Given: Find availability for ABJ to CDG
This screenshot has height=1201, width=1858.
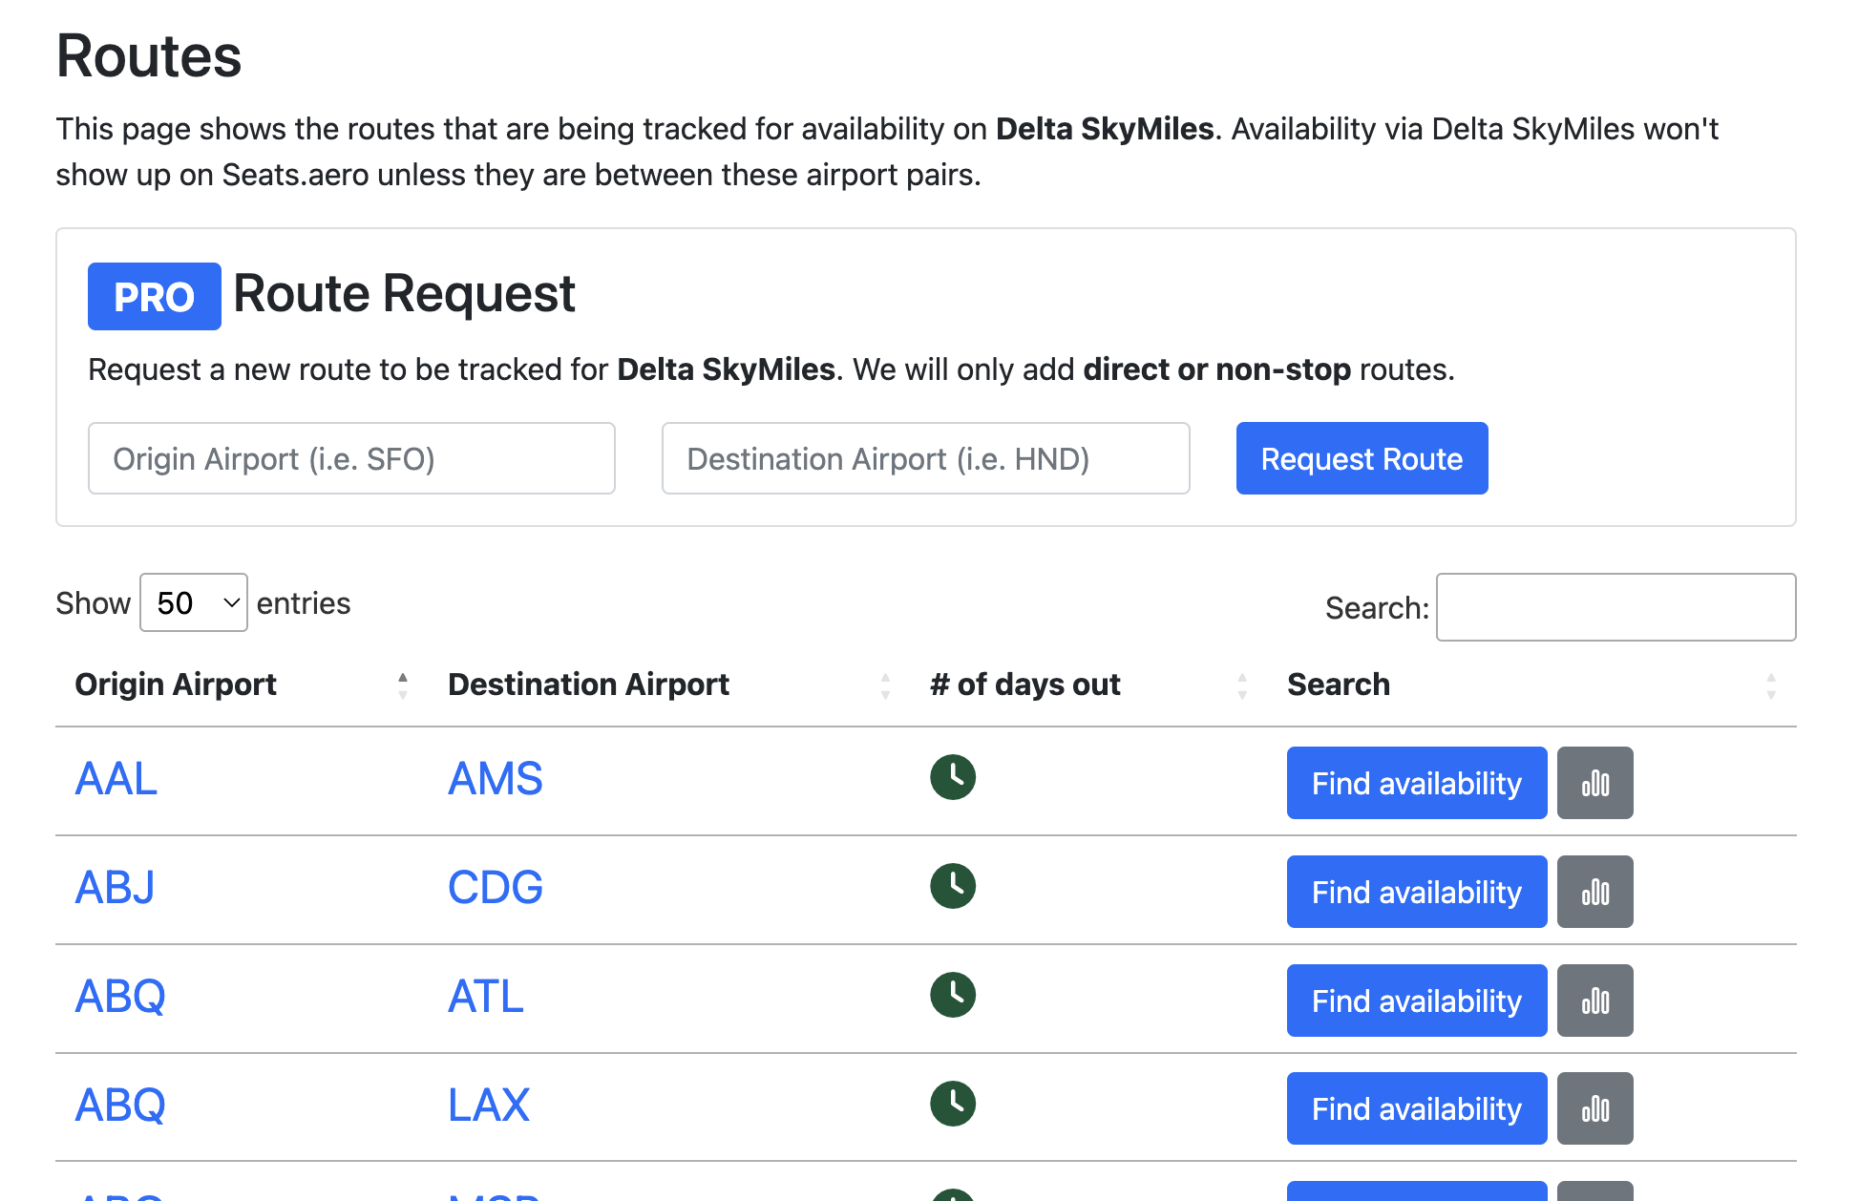Looking at the screenshot, I should pyautogui.click(x=1417, y=892).
